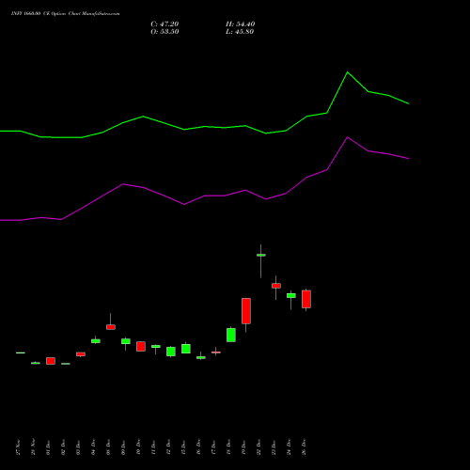Select the red doji candle for 17 Dec
This screenshot has height=470, width=470.
point(216,352)
